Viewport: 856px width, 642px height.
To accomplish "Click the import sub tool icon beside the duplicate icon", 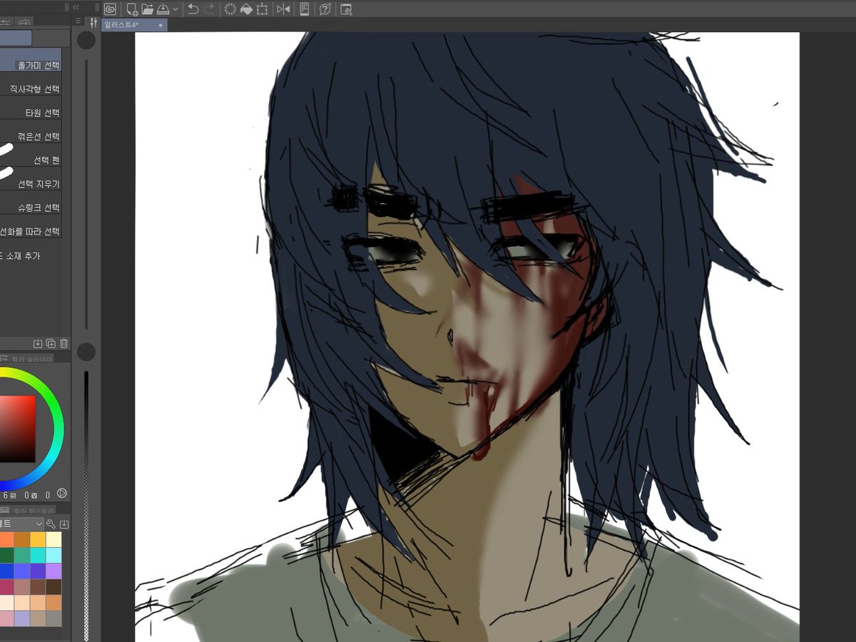I will [39, 344].
